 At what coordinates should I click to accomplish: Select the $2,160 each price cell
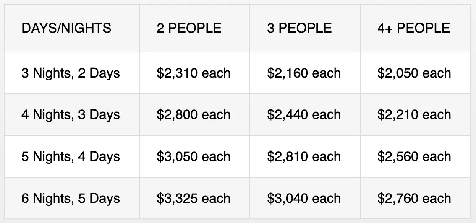(x=304, y=73)
